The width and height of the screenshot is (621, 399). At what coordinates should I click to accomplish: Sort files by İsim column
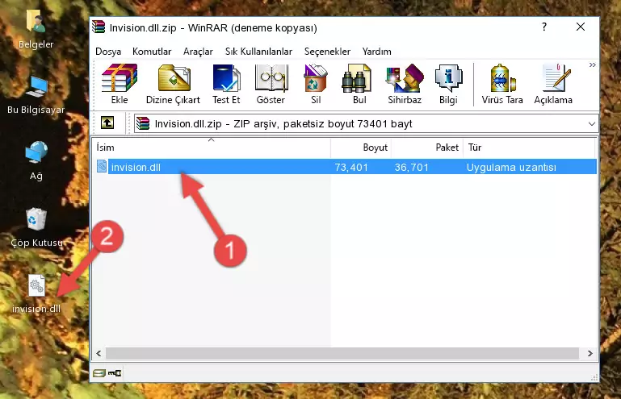point(212,148)
